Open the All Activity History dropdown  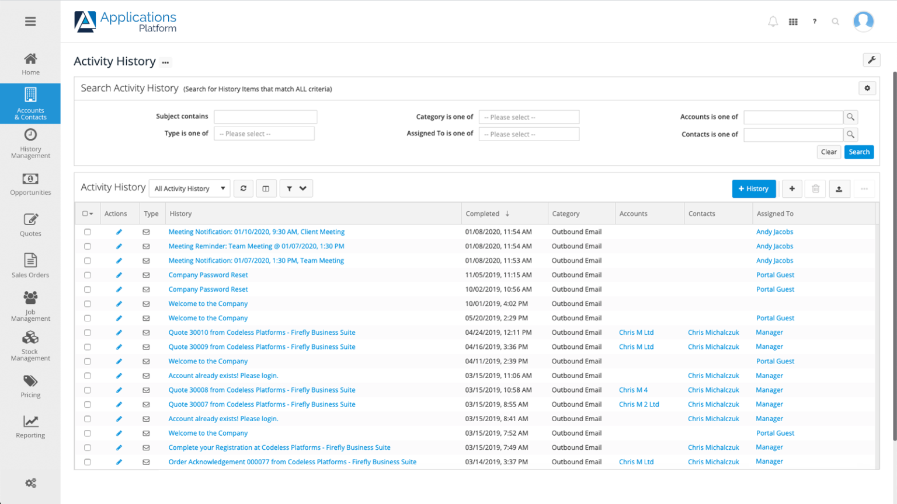tap(189, 188)
